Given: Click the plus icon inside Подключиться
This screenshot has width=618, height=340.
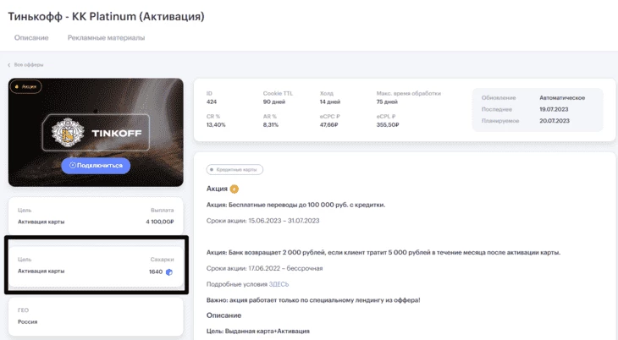Looking at the screenshot, I should (x=73, y=166).
